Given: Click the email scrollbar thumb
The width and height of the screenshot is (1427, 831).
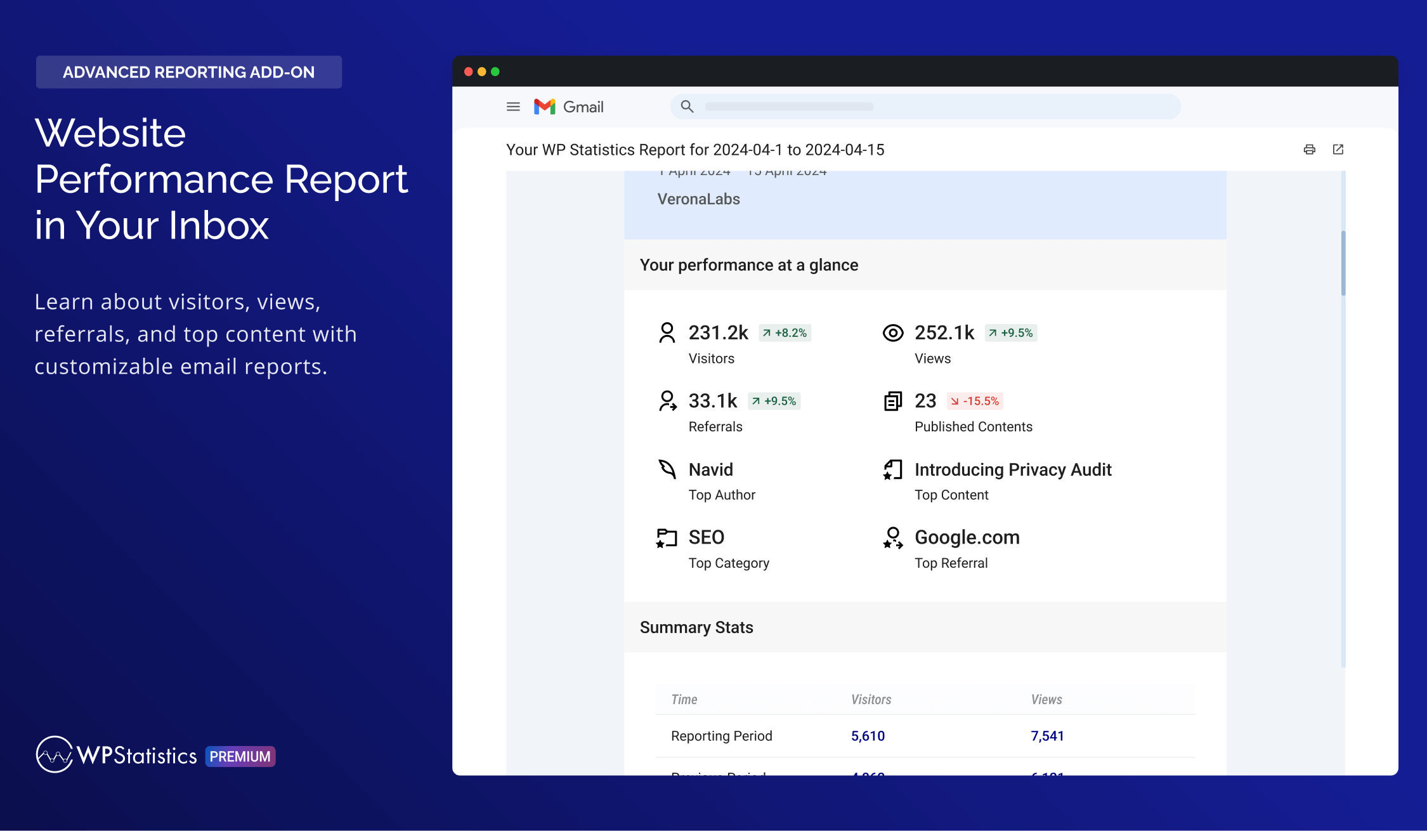Looking at the screenshot, I should click(x=1343, y=263).
